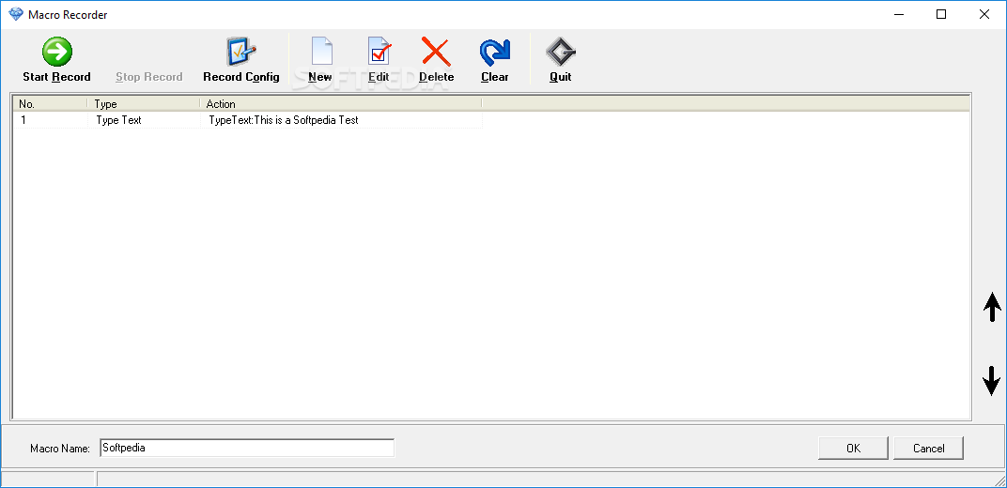The height and width of the screenshot is (488, 1007).
Task: Move action down with black down arrow
Action: [x=992, y=381]
